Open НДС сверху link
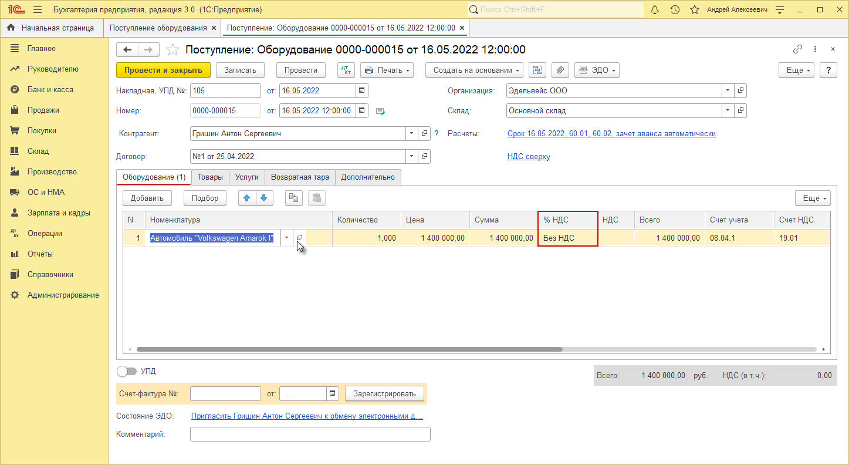This screenshot has height=465, width=849. click(x=529, y=156)
